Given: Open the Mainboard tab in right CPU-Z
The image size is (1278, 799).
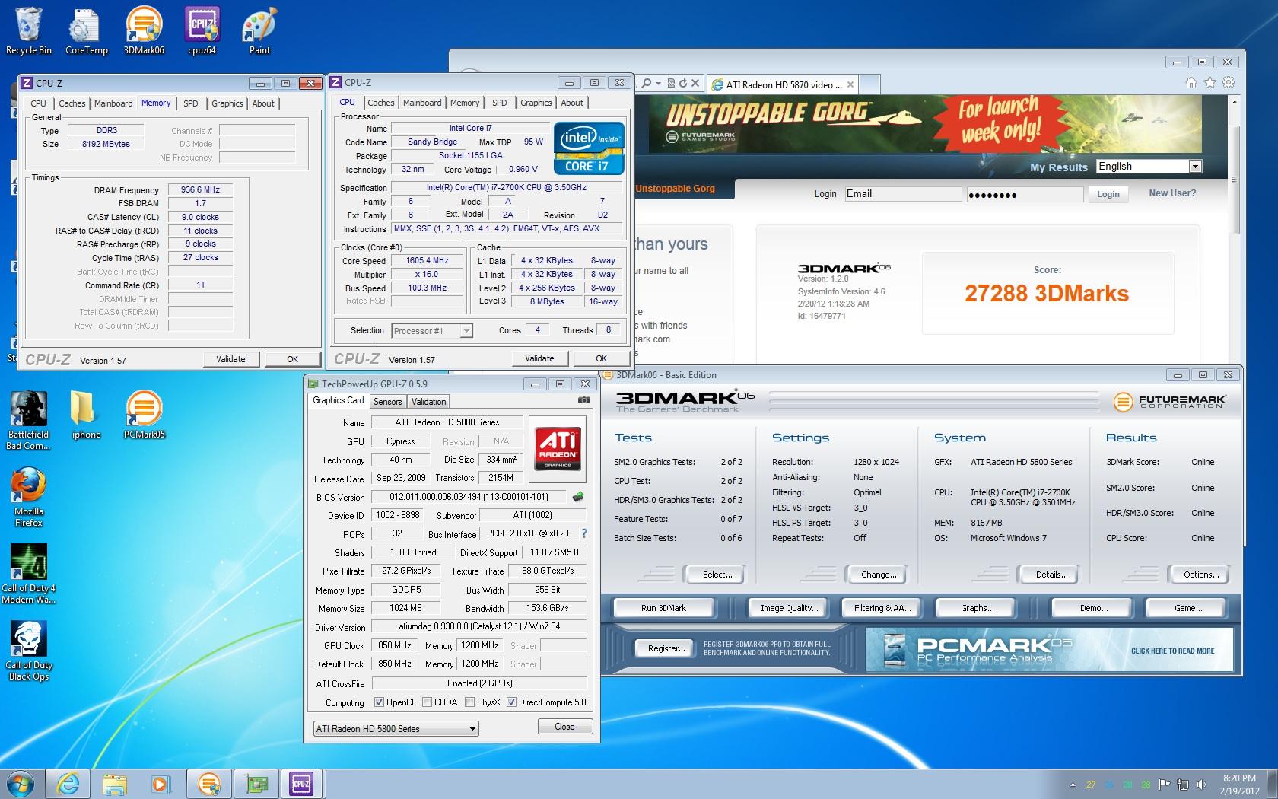Looking at the screenshot, I should click(422, 103).
